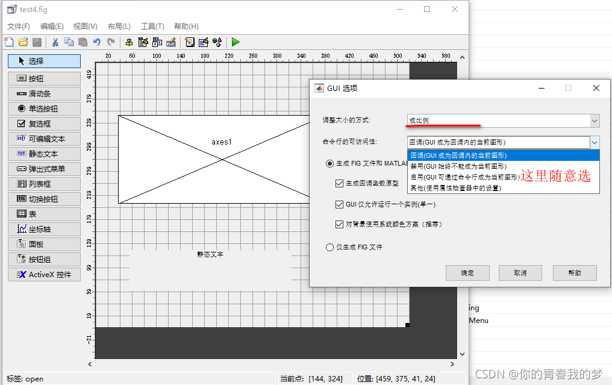Screen dimensions: 612x385
Task: Open the 文件(F) menu
Action: tap(18, 27)
